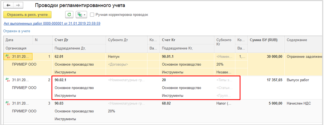Enable Ручная корректировка проводок checkbox
Image resolution: width=324 pixels, height=125 pixels.
pos(92,15)
